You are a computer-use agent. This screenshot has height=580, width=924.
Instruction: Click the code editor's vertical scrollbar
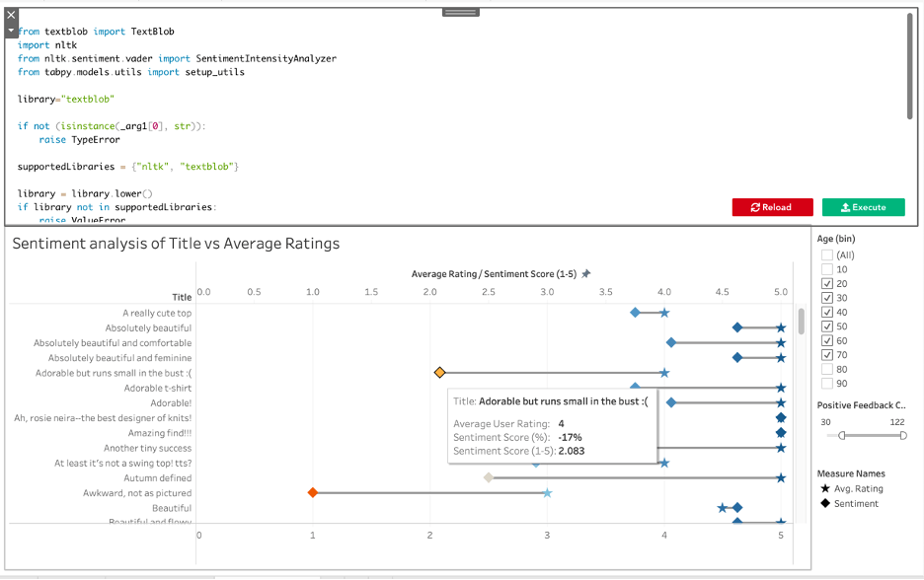point(909,64)
